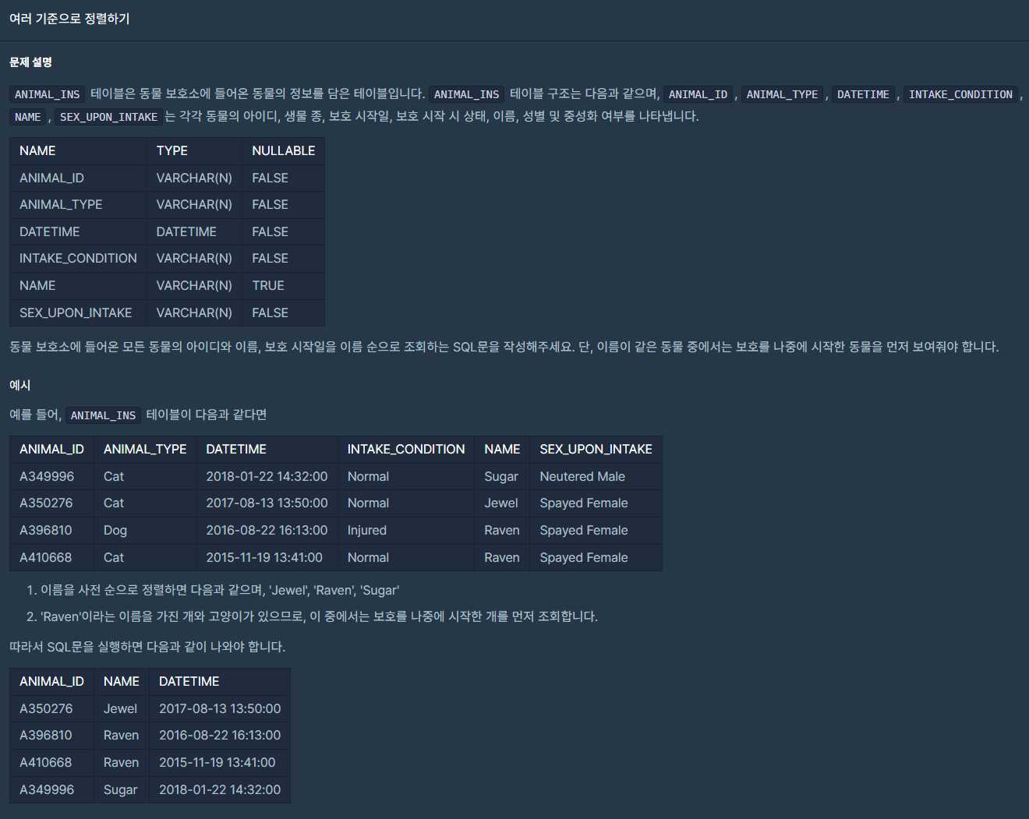The width and height of the screenshot is (1029, 819).
Task: Click the SEX_UPON_INTAKE inline code tag in description
Action: click(108, 117)
